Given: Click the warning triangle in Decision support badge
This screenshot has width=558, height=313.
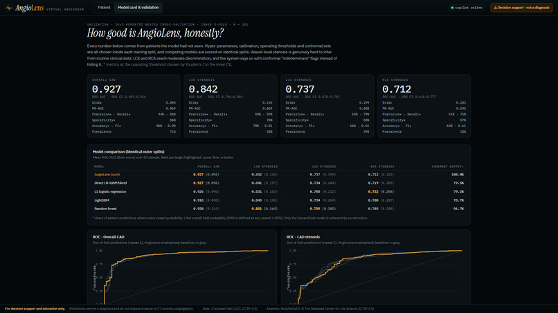Looking at the screenshot, I should coord(495,8).
